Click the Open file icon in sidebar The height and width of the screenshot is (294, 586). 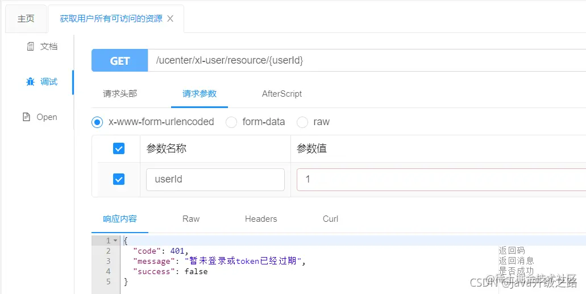(x=27, y=117)
